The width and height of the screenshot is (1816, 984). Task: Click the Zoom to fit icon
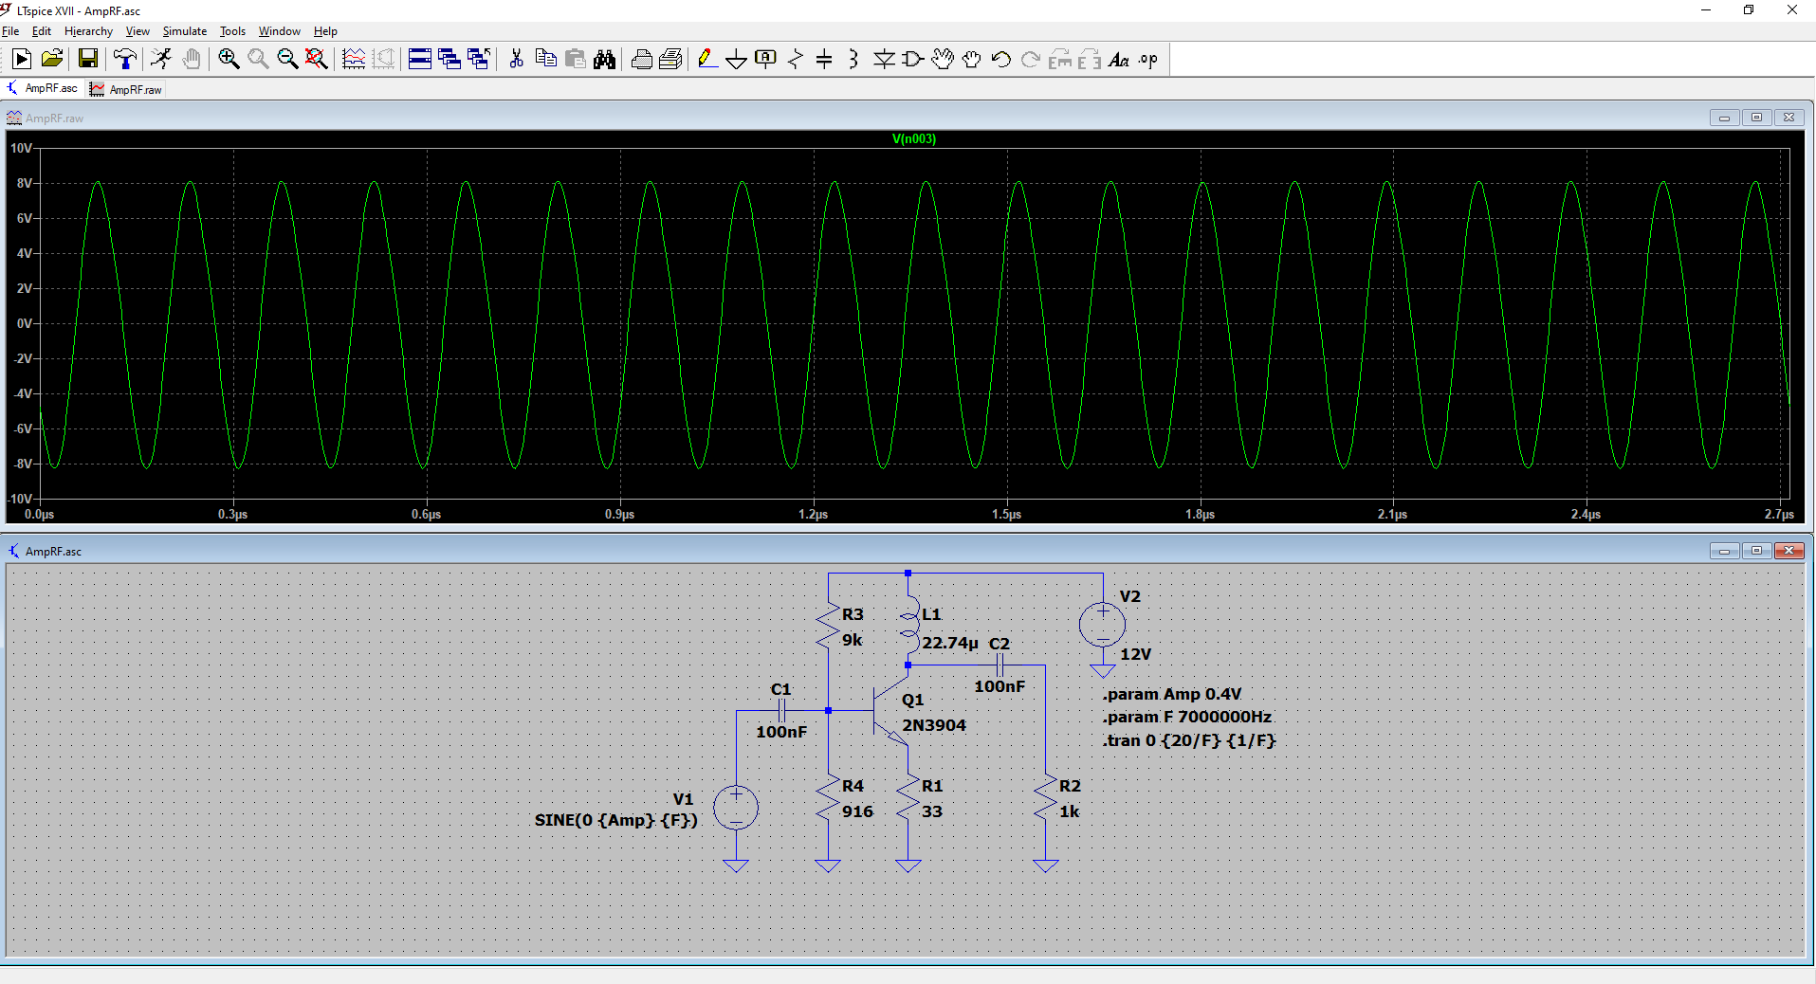coord(317,60)
